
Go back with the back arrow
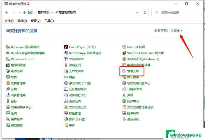point(7,13)
